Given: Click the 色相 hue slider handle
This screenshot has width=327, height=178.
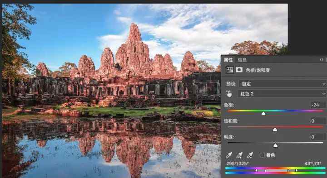Looking at the screenshot, I should [x=263, y=114].
